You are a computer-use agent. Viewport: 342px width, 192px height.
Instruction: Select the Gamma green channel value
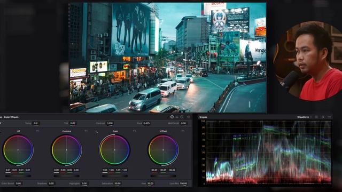point(69,170)
